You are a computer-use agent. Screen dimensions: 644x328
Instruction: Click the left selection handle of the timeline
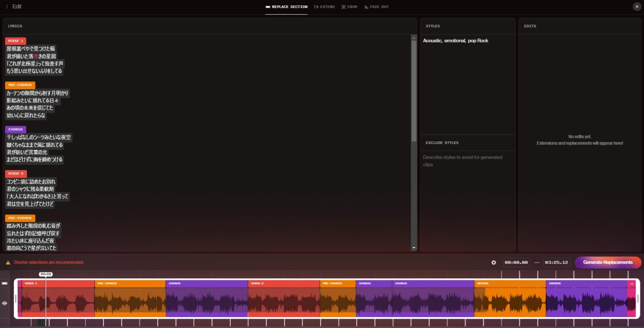[x=16, y=299]
